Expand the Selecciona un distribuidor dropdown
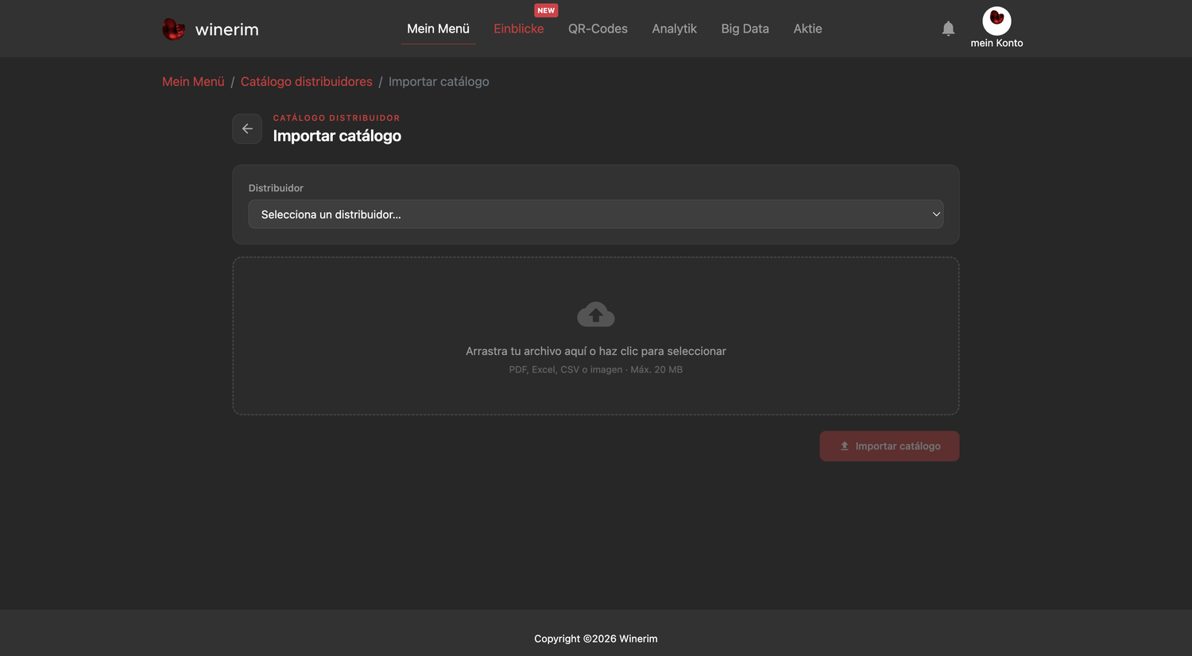The image size is (1192, 656). coord(596,214)
